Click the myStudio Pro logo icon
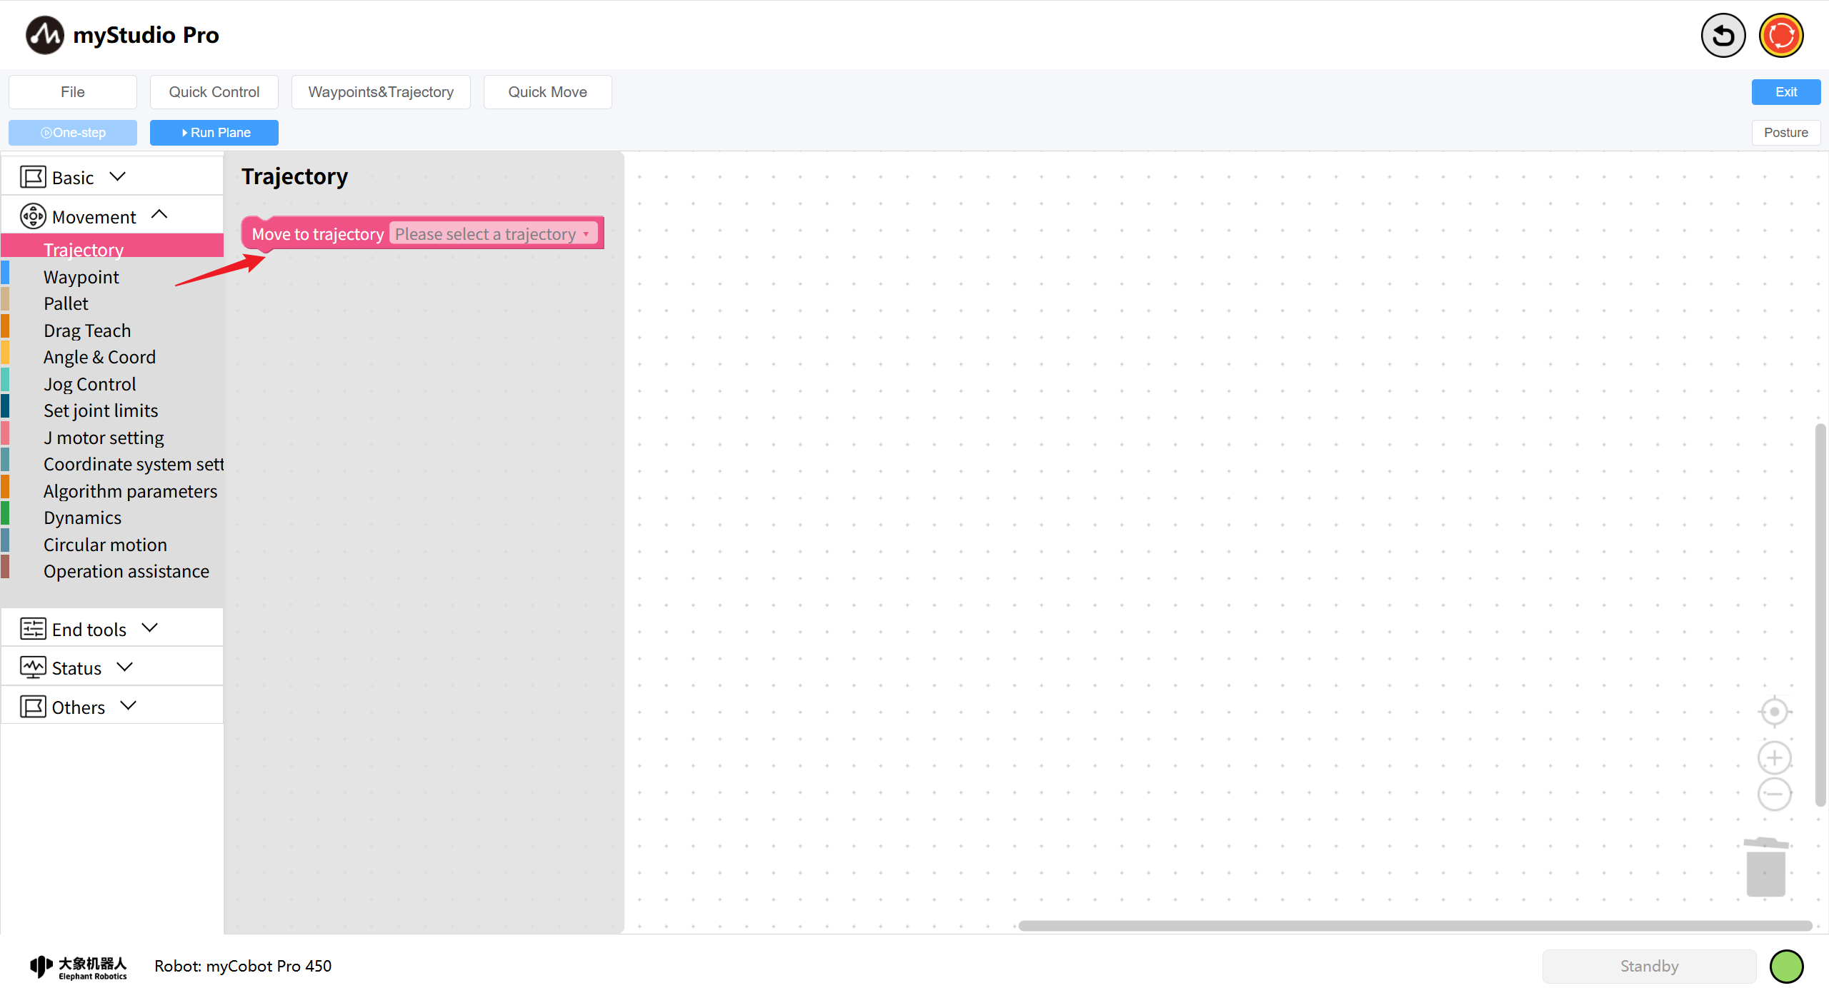This screenshot has width=1829, height=998. pyautogui.click(x=45, y=35)
